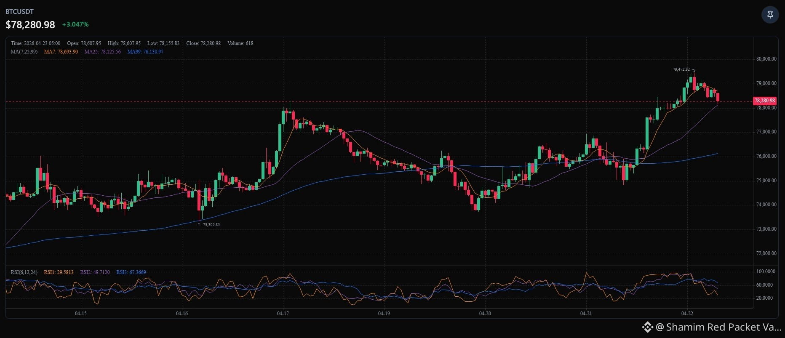This screenshot has width=785, height=338.
Task: Click the 20.0000 RSI axis label
Action: [765, 298]
